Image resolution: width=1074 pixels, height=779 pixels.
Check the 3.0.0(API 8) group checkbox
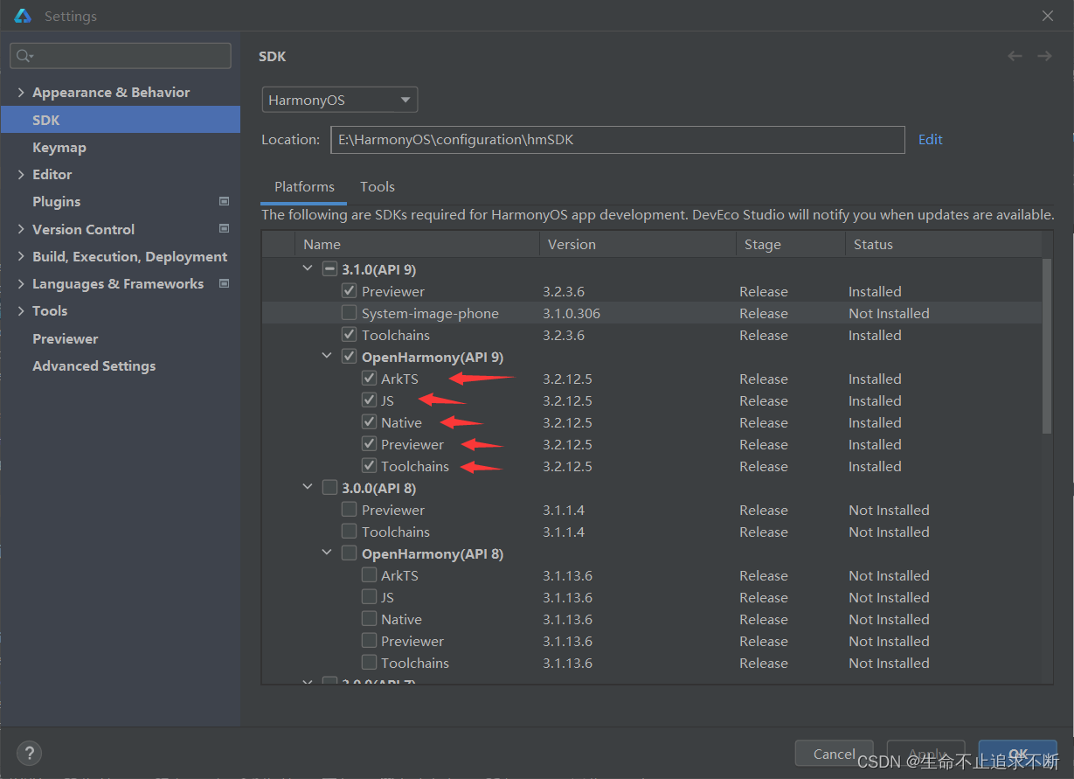(x=329, y=488)
